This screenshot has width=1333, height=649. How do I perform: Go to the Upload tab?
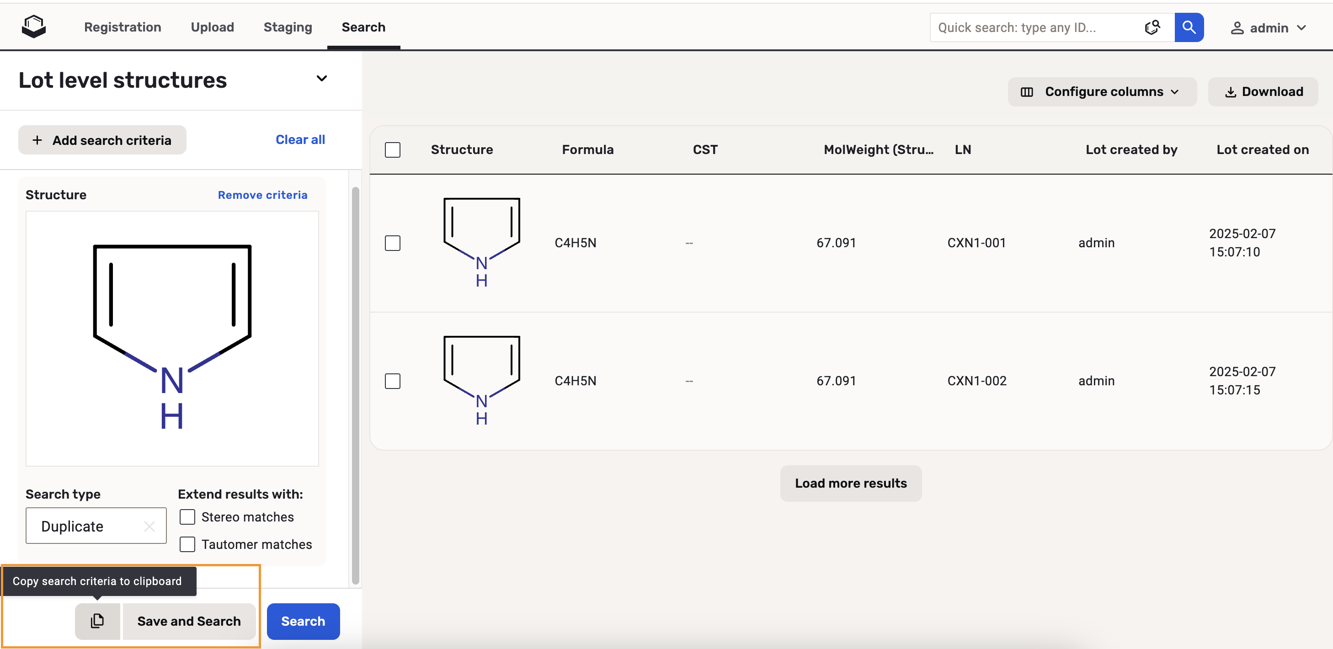tap(212, 27)
